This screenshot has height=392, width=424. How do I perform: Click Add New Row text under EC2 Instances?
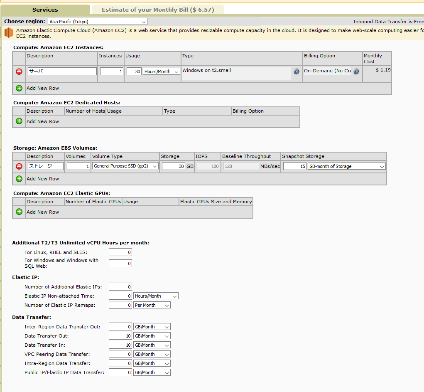click(43, 88)
